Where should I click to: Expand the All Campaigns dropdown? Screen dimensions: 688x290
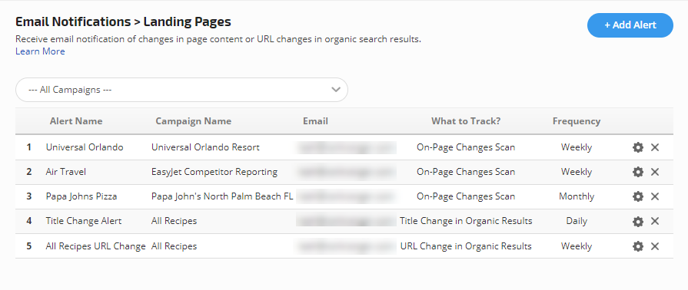[x=181, y=90]
